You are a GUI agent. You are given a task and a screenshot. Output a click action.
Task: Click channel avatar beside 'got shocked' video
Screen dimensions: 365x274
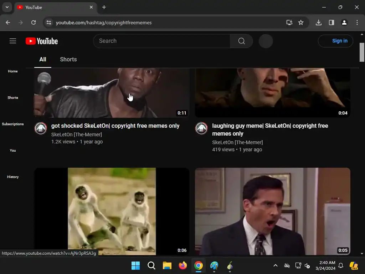[41, 128]
